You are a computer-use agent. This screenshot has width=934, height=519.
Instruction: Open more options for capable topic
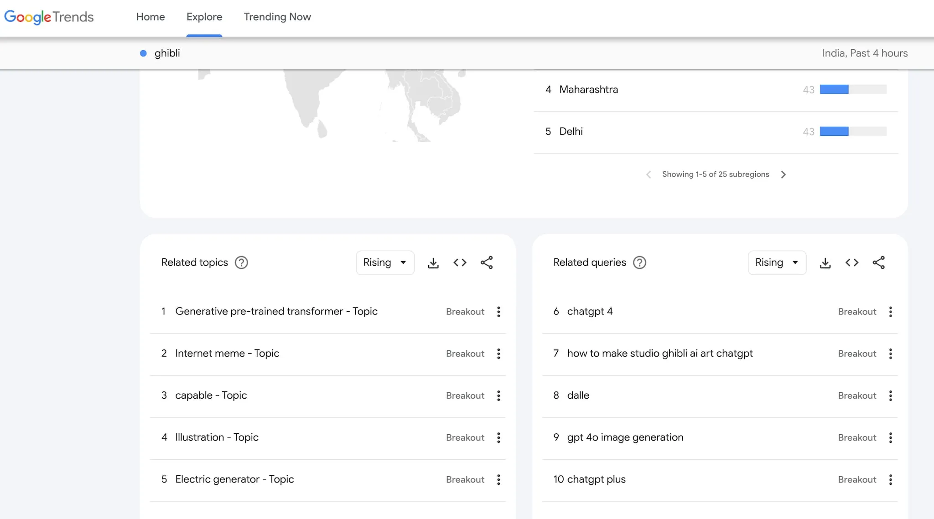498,396
